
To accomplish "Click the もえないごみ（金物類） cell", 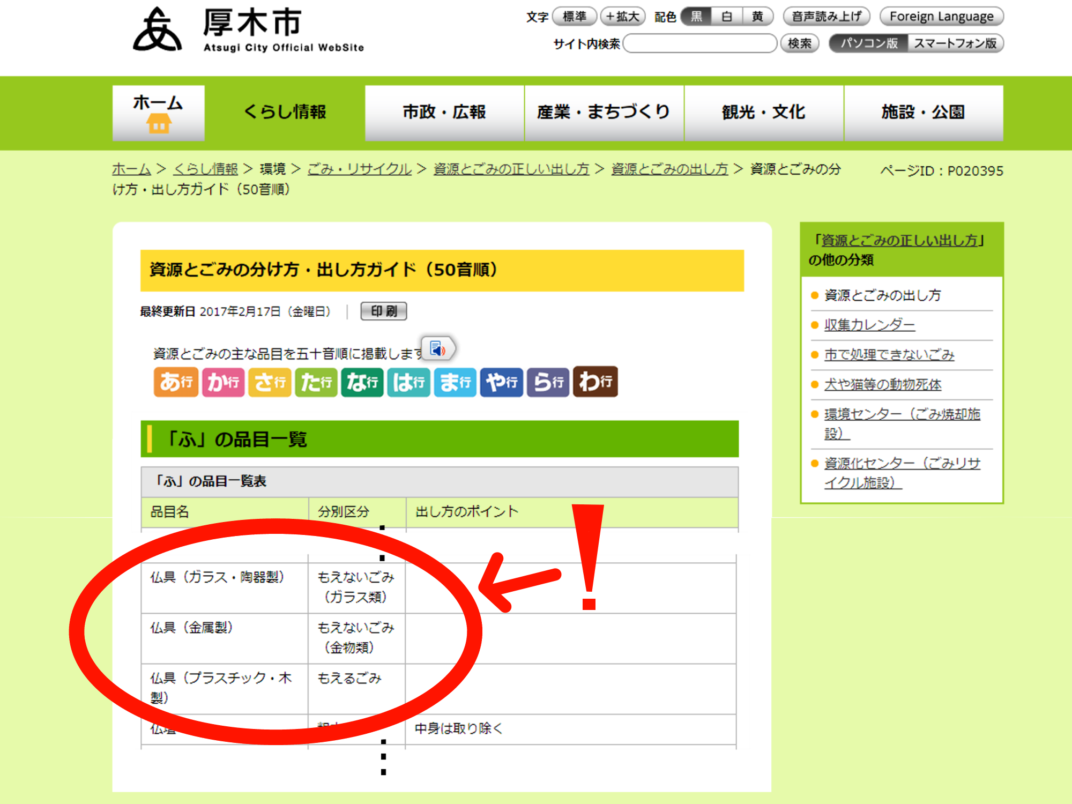I will pos(356,637).
